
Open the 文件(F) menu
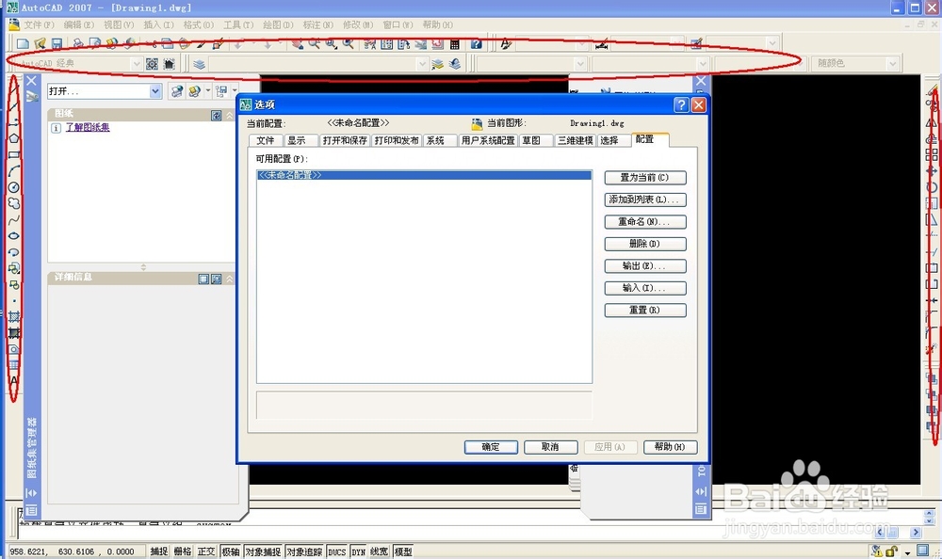39,24
